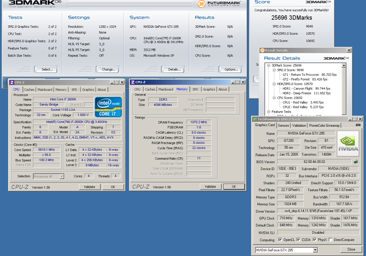Click the GPU-Z camera screenshot icon

coord(358,125)
